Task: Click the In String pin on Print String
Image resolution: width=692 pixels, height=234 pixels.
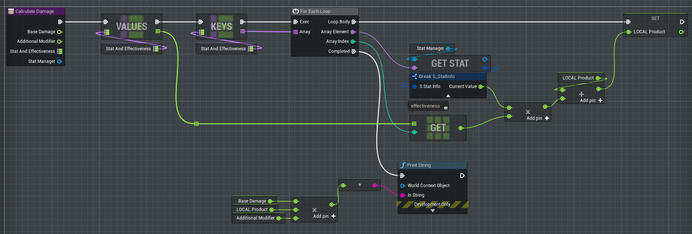Action: click(403, 195)
